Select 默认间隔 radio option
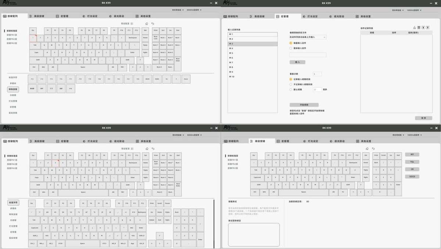Image resolution: width=441 pixels, height=249 pixels. coord(291,89)
